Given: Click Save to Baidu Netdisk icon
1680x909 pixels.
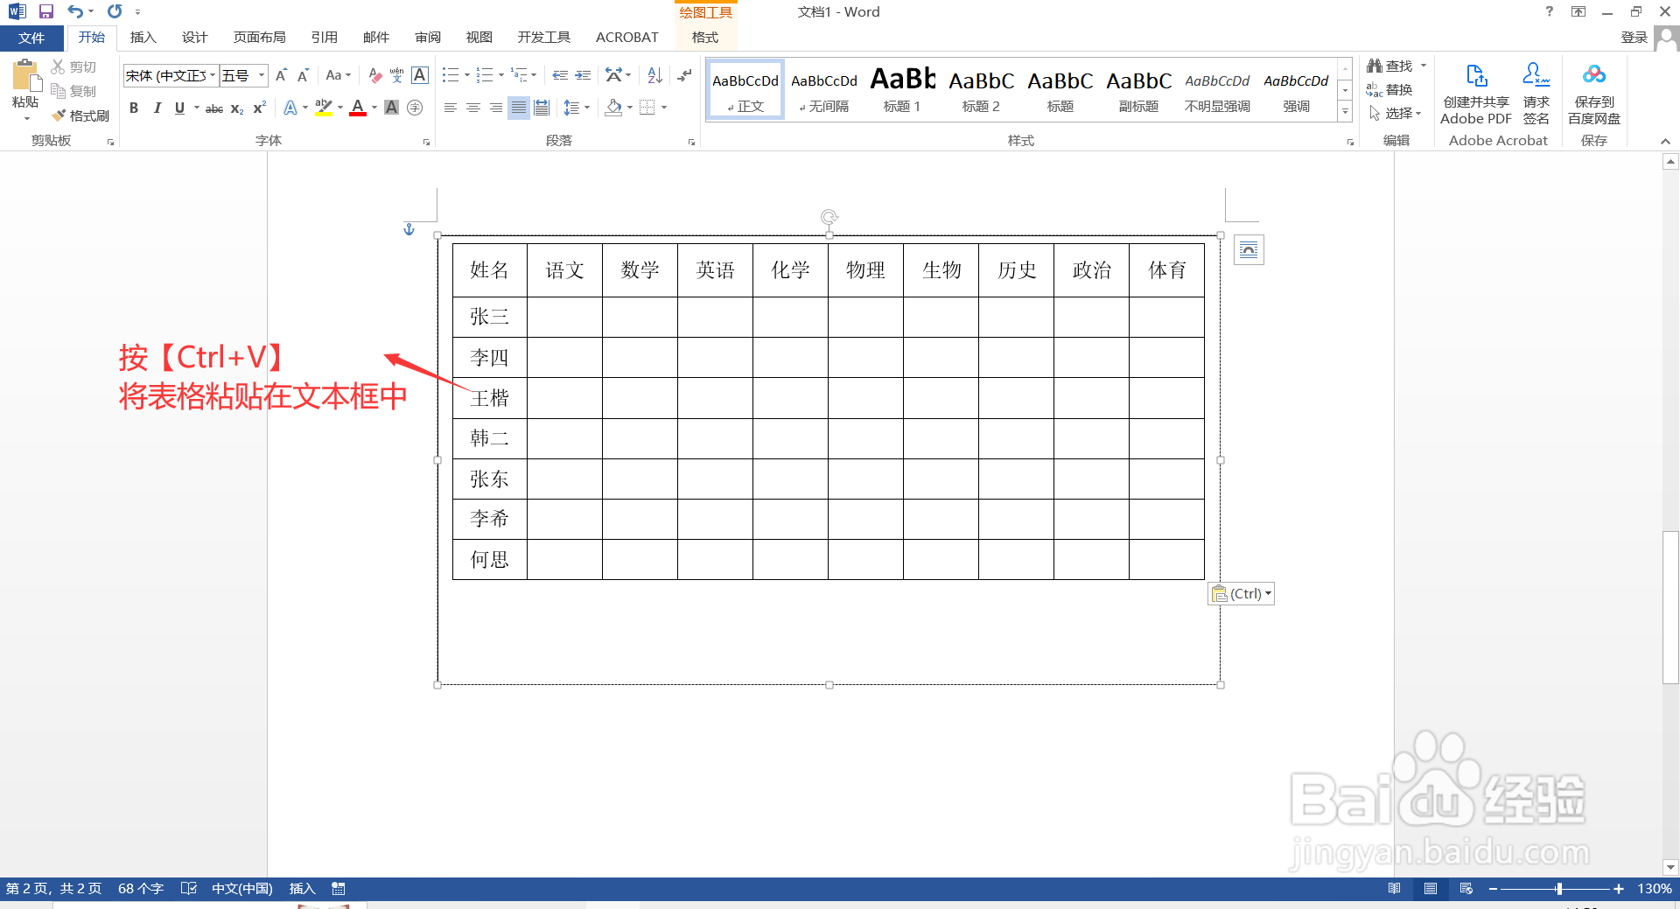Looking at the screenshot, I should pos(1594,94).
